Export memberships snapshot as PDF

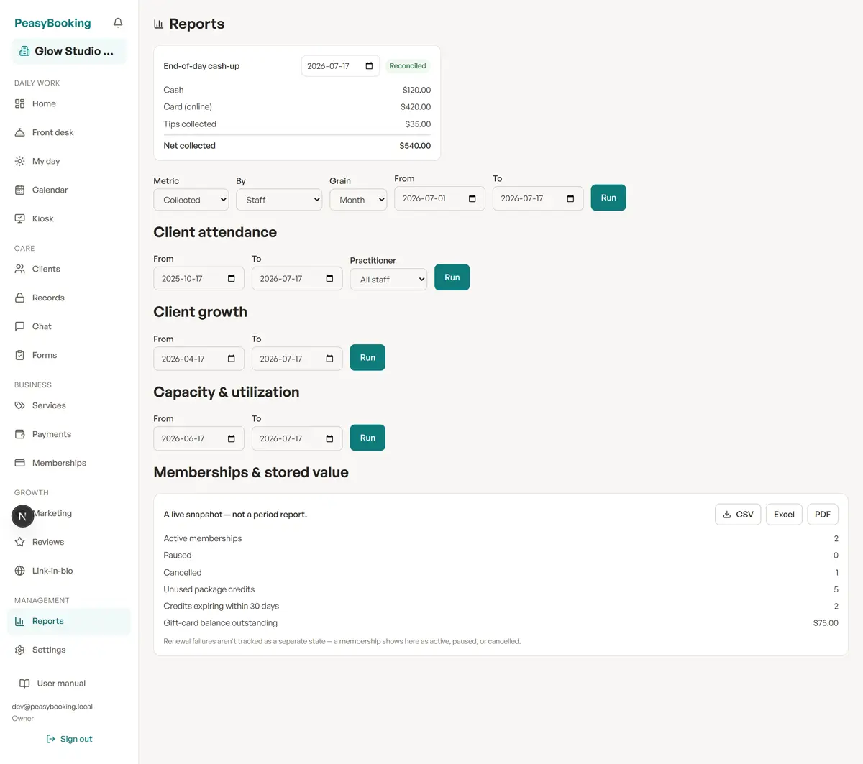pyautogui.click(x=823, y=515)
